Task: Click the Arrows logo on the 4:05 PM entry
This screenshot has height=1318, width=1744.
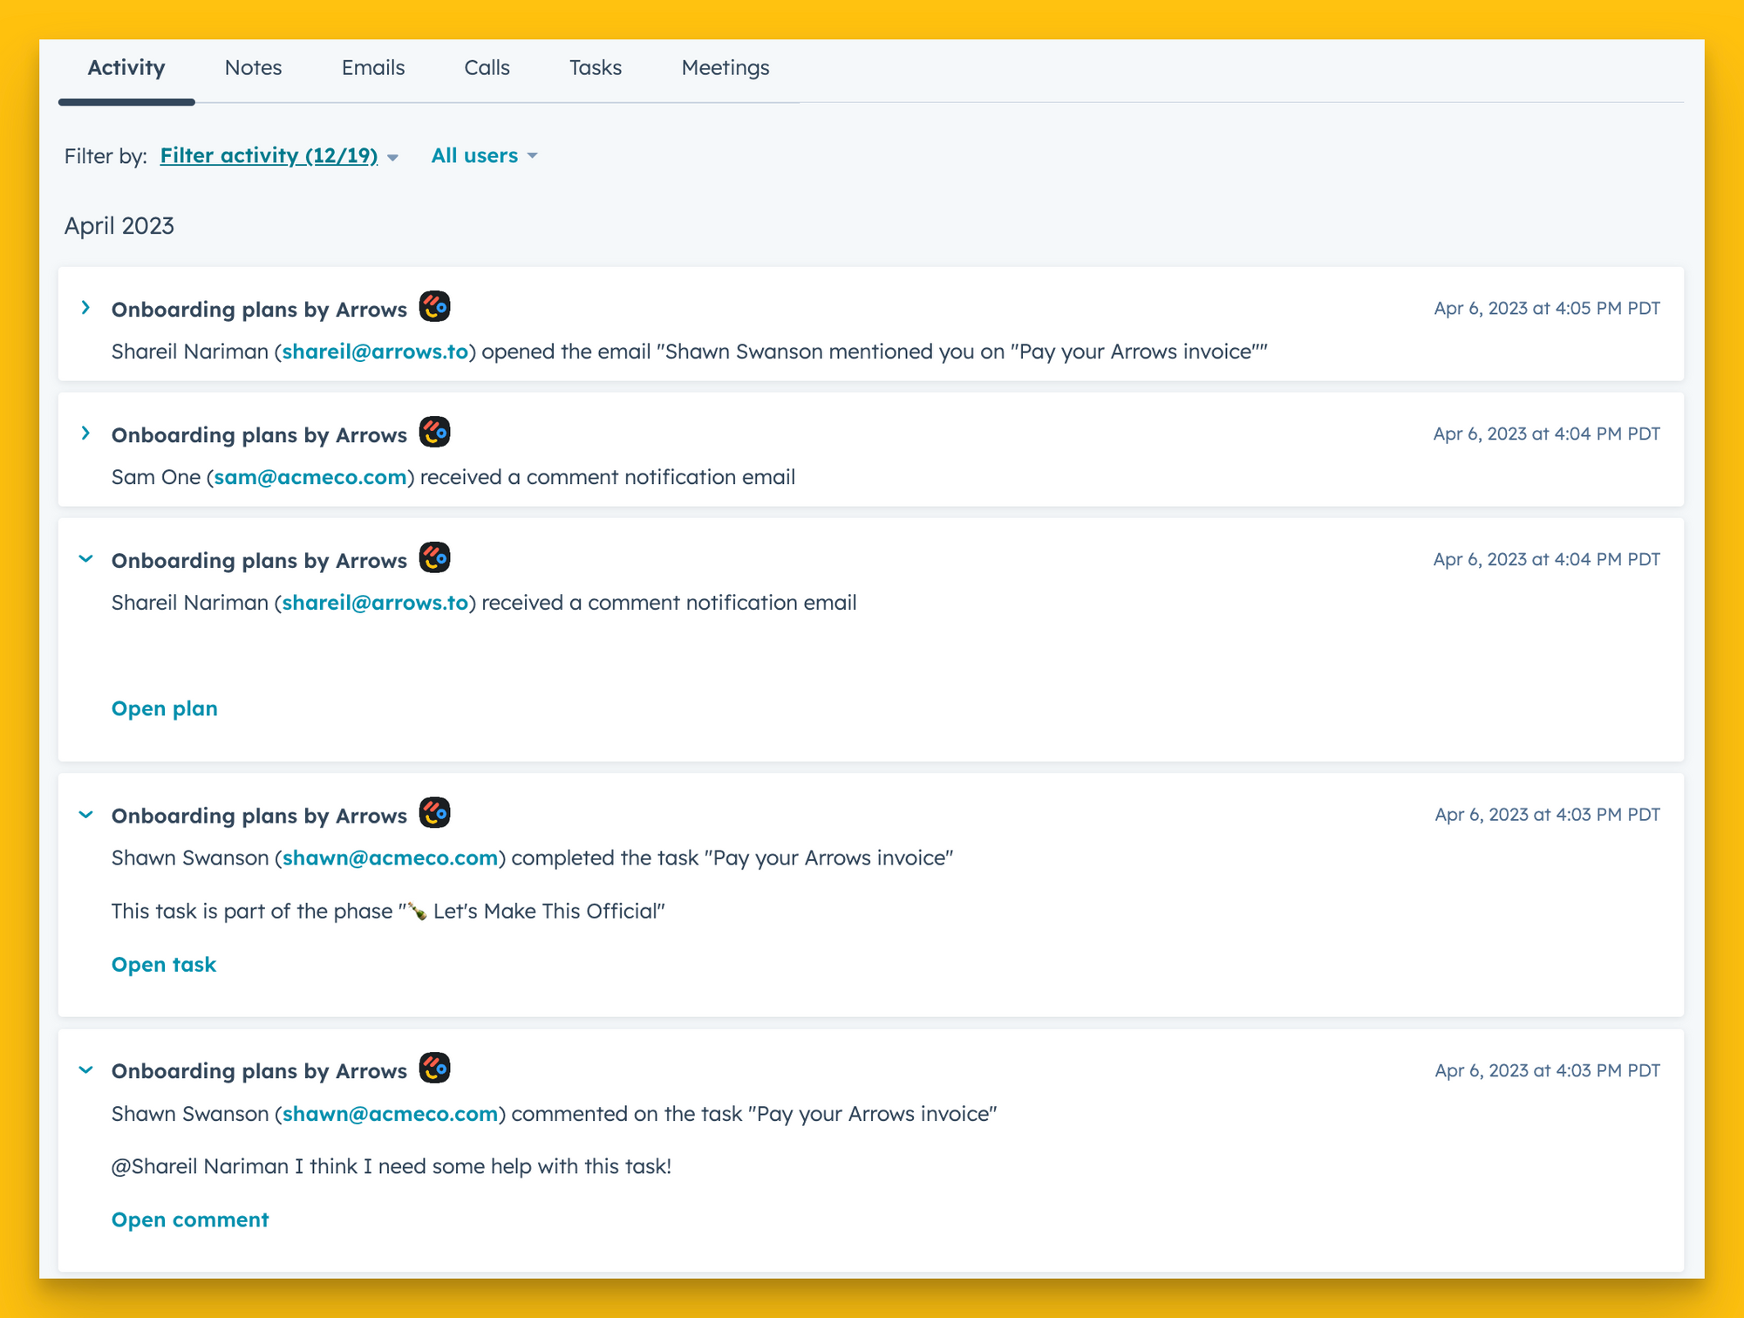Action: 433,307
